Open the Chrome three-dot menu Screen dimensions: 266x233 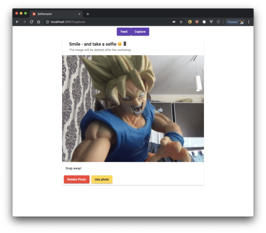pos(249,22)
